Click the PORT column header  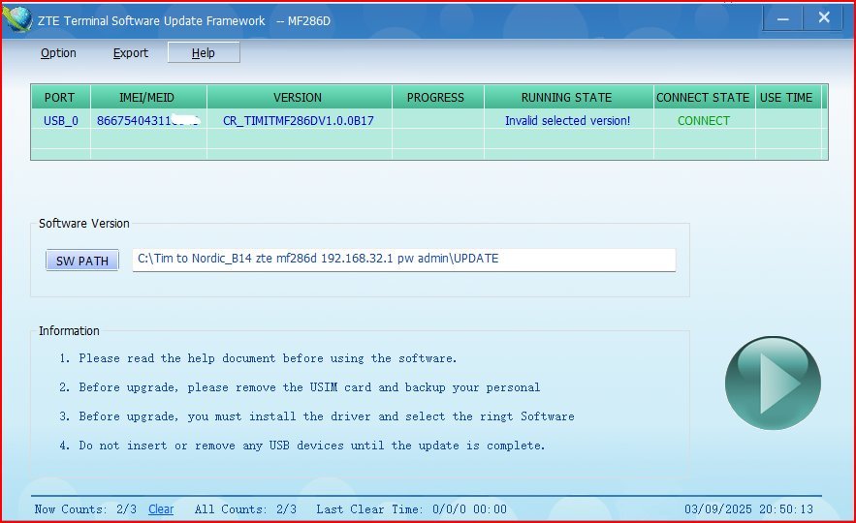pos(60,98)
